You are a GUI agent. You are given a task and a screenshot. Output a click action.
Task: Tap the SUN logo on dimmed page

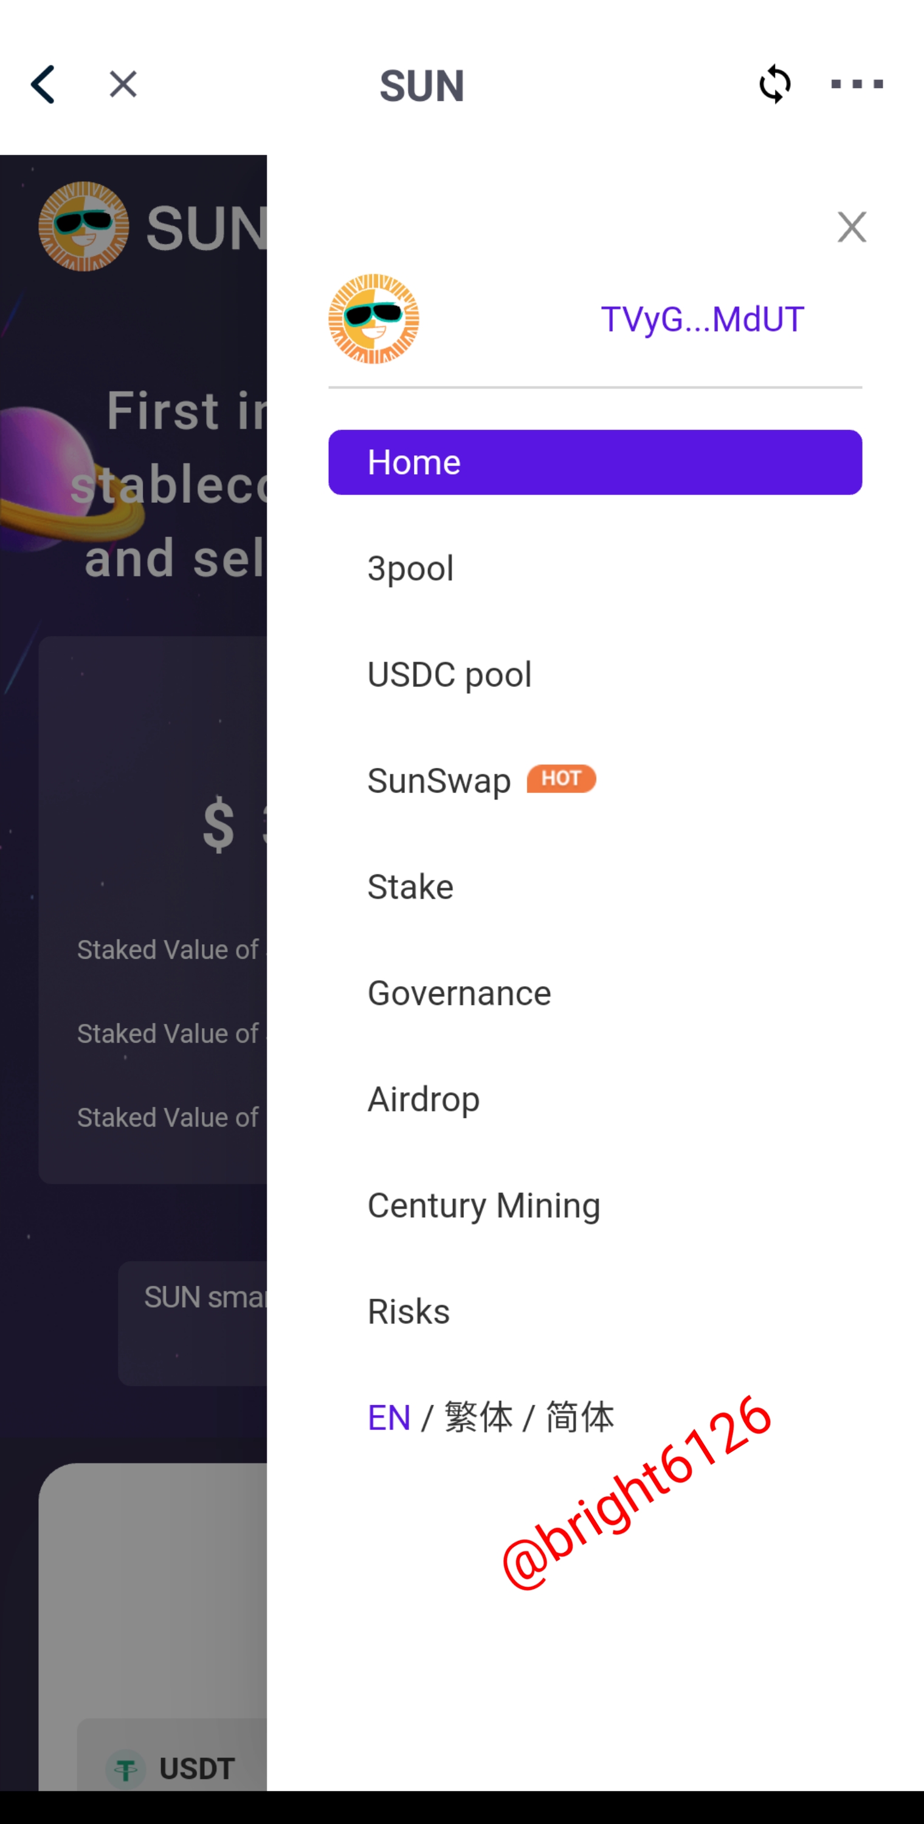[84, 227]
